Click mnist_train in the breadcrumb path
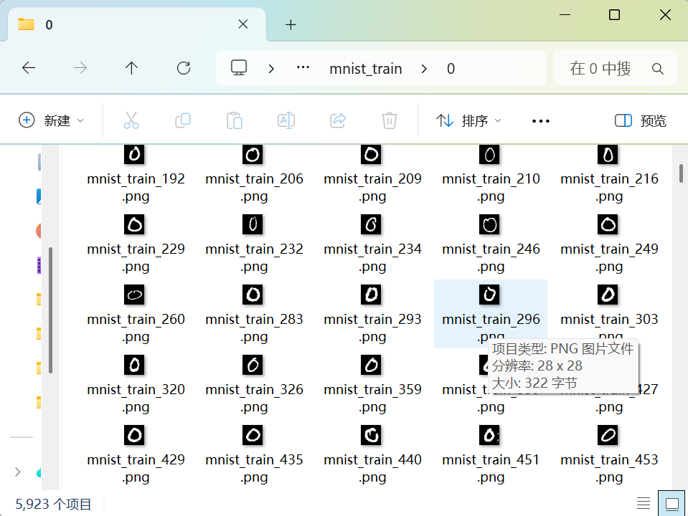This screenshot has height=516, width=688. pos(365,69)
